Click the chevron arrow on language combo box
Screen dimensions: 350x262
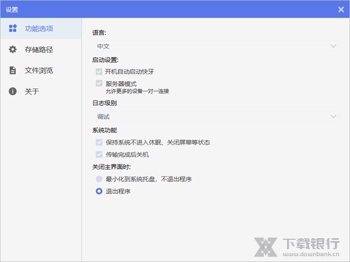pos(333,46)
